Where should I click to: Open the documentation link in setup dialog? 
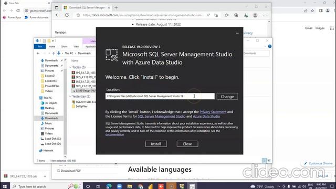[114, 134]
